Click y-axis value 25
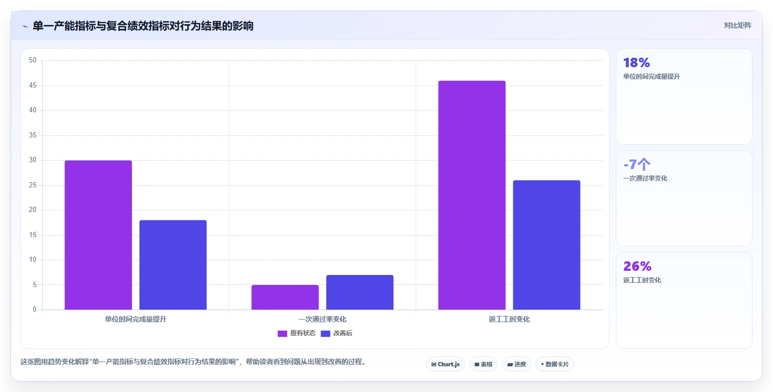Viewport: 773px width, 392px height. (33, 185)
